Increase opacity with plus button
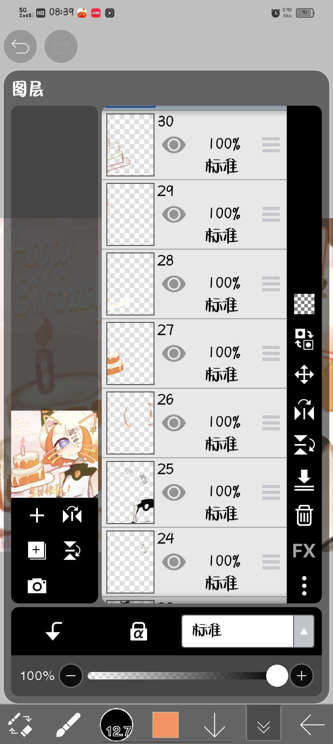 [x=301, y=676]
